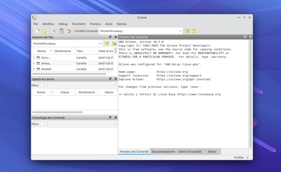The width and height of the screenshot is (281, 172).
Task: Create a new script from the toolbar
Action: coord(37,31)
